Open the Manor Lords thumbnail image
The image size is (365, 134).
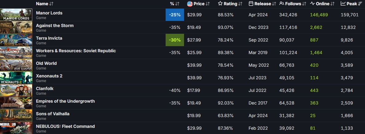pyautogui.click(x=16, y=15)
